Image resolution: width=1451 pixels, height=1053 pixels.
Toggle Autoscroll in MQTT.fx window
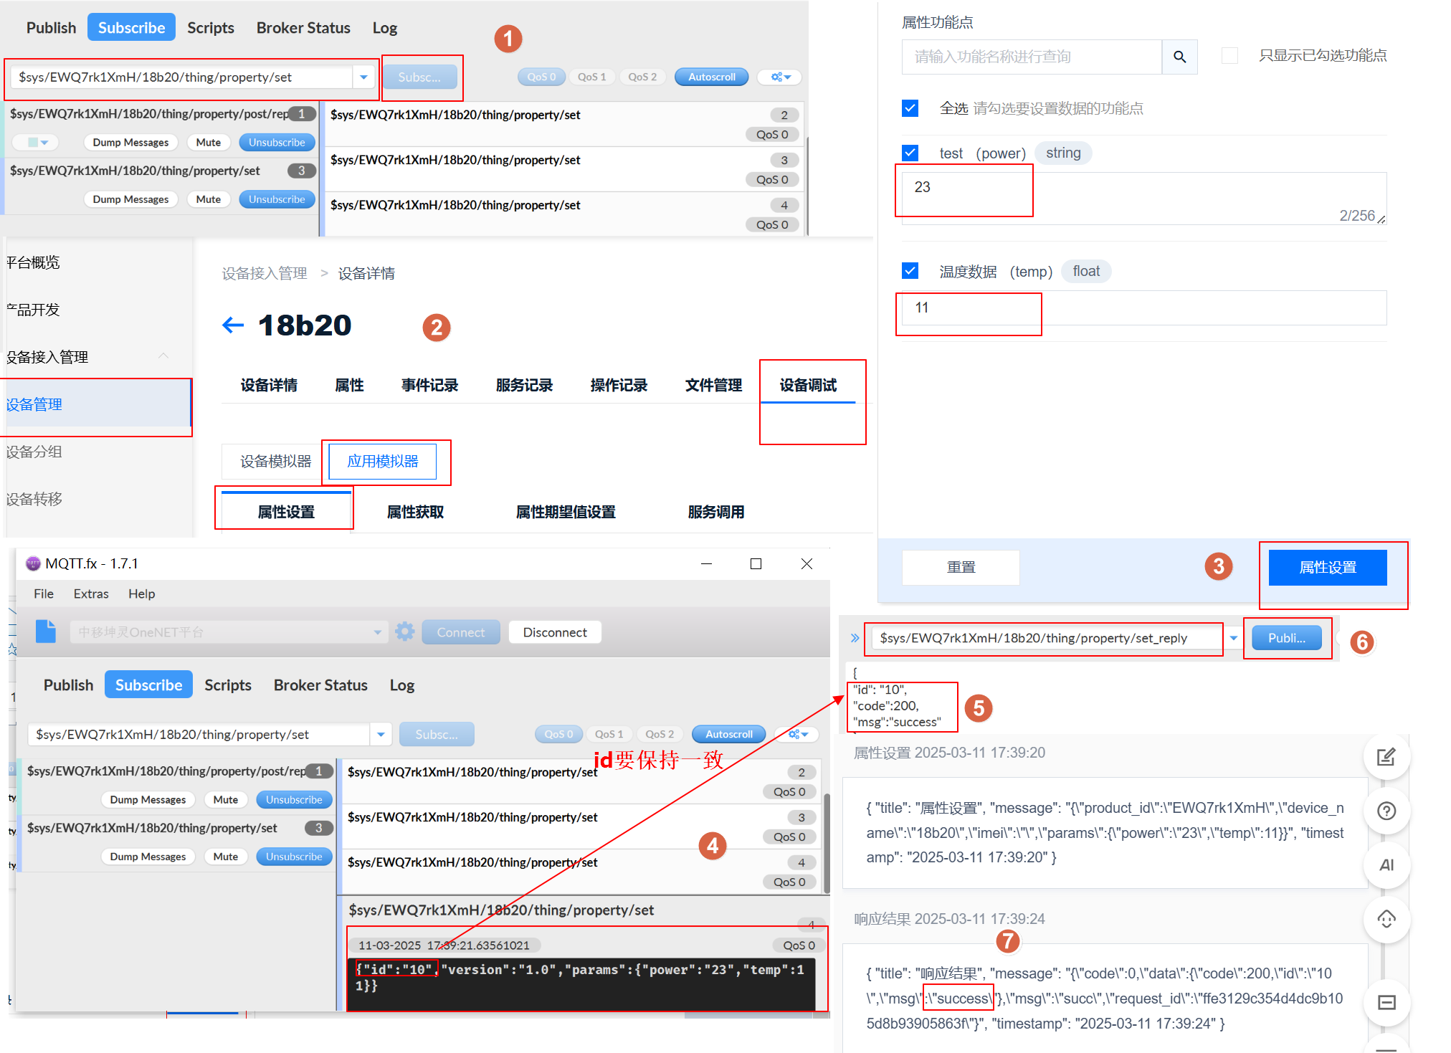pyautogui.click(x=728, y=734)
